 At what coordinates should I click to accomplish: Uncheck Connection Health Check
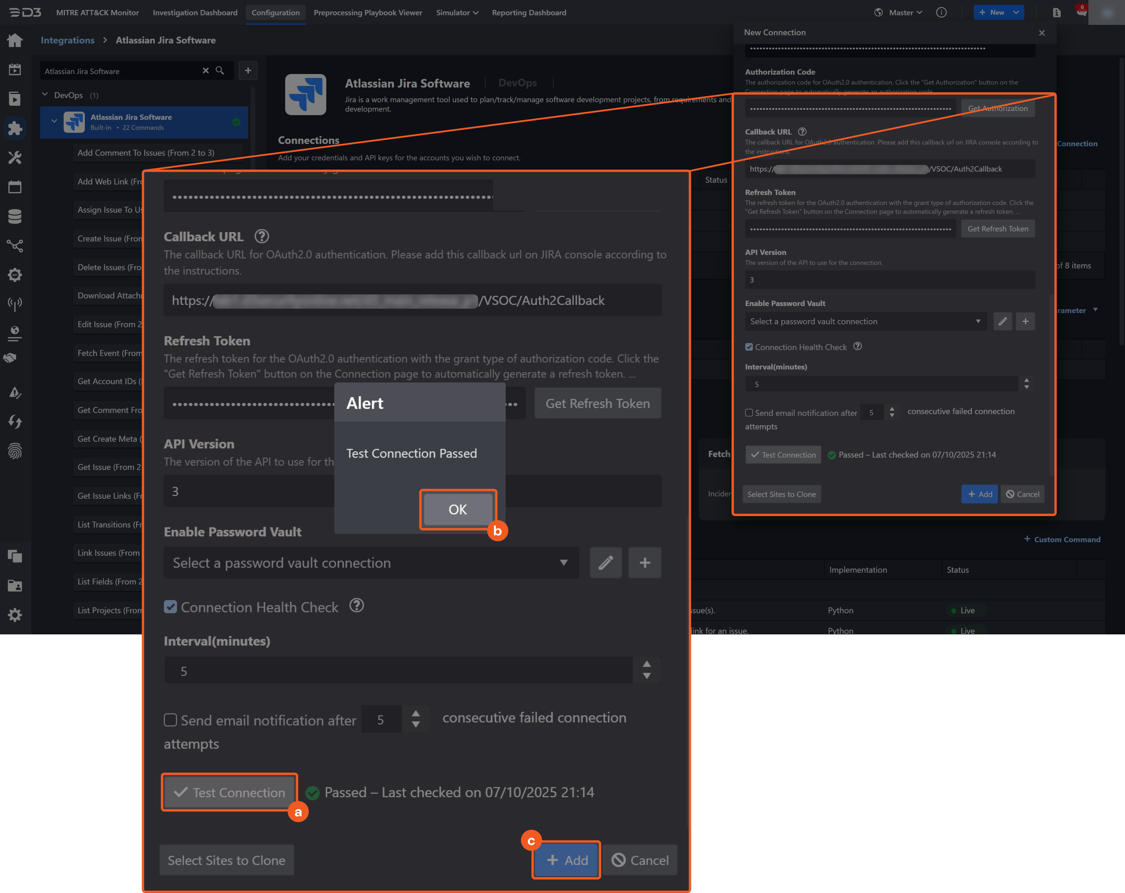click(x=171, y=607)
